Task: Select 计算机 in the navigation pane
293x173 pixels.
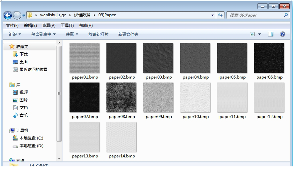Action: pos(22,130)
